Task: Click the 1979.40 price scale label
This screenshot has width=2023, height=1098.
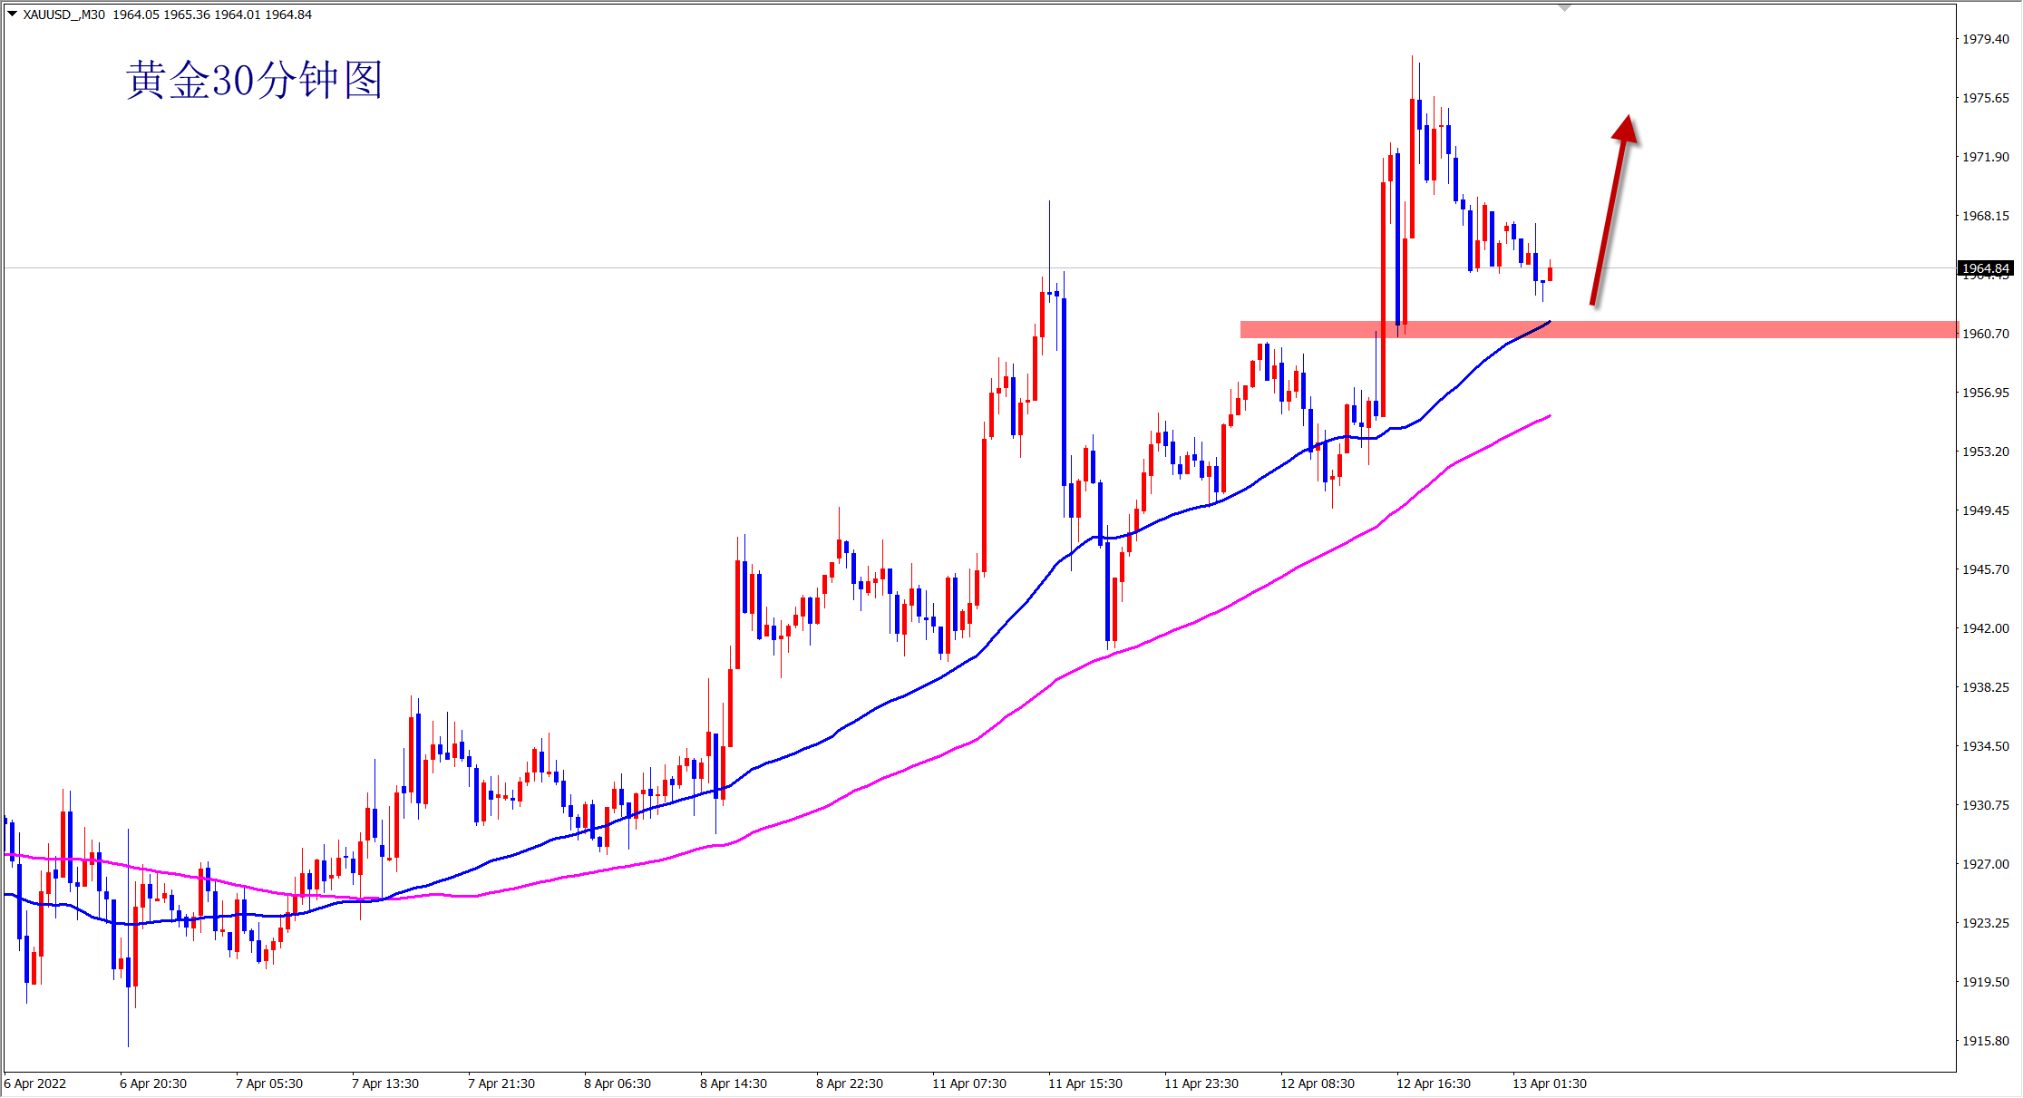Action: tap(1985, 39)
